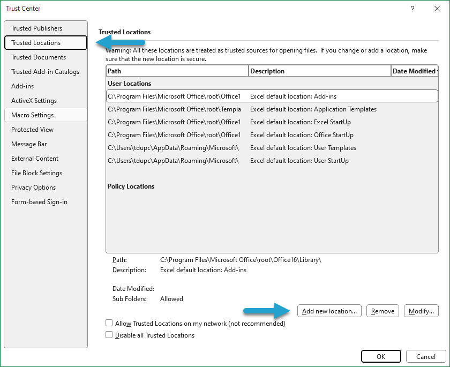Select the User Templates location row
This screenshot has height=367, width=450.
[272, 148]
